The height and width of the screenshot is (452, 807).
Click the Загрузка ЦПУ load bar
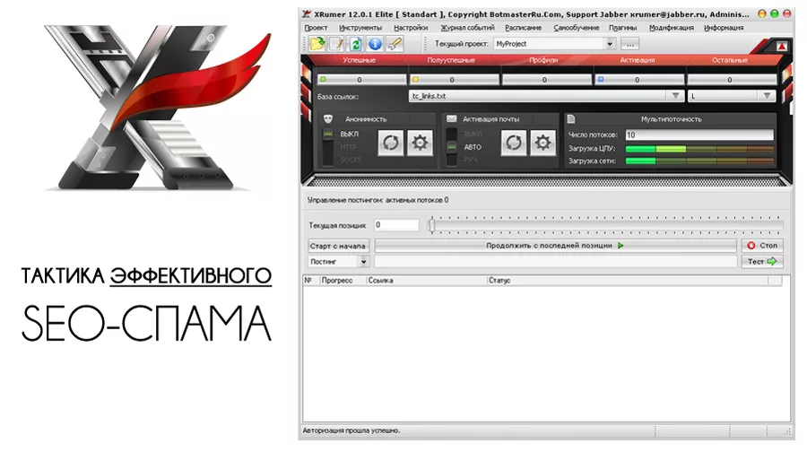click(699, 148)
